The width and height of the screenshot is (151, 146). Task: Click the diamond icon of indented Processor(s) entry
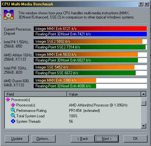tap(13, 105)
